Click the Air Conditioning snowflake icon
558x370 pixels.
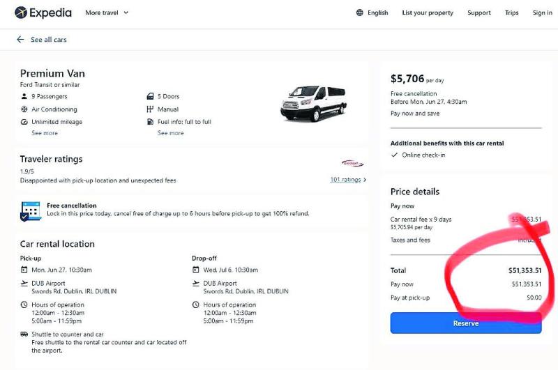coord(24,109)
